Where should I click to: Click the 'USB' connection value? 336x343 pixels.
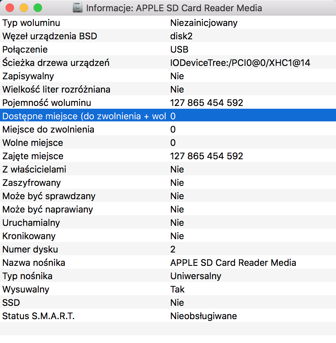179,49
